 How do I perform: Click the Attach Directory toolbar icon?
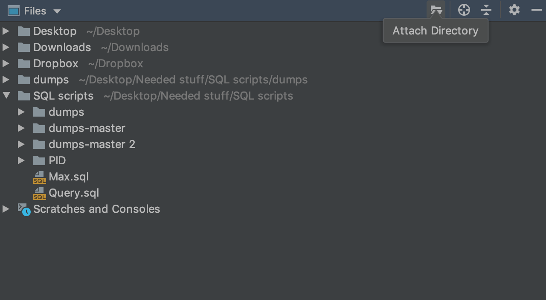coord(436,10)
